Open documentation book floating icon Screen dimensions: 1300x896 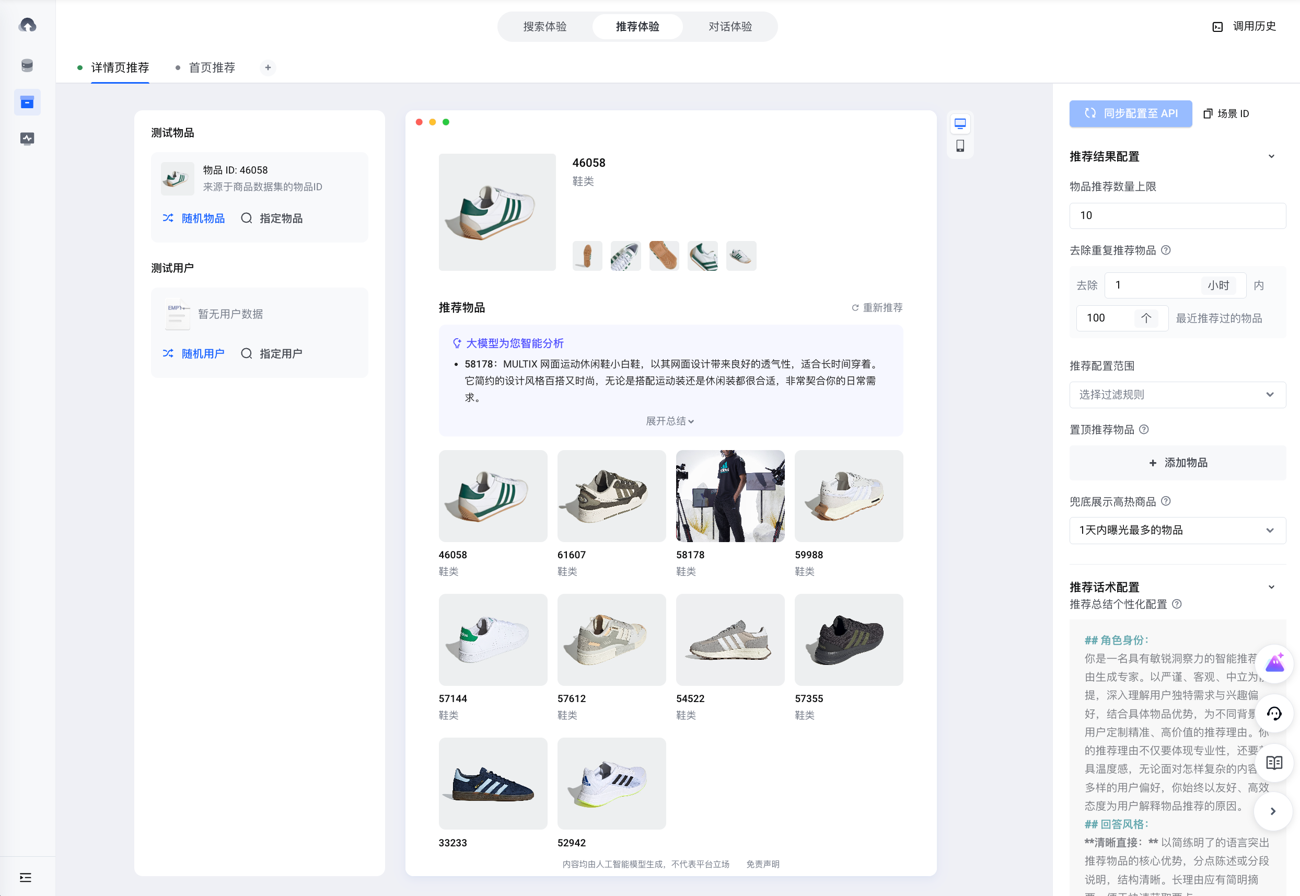click(1274, 763)
